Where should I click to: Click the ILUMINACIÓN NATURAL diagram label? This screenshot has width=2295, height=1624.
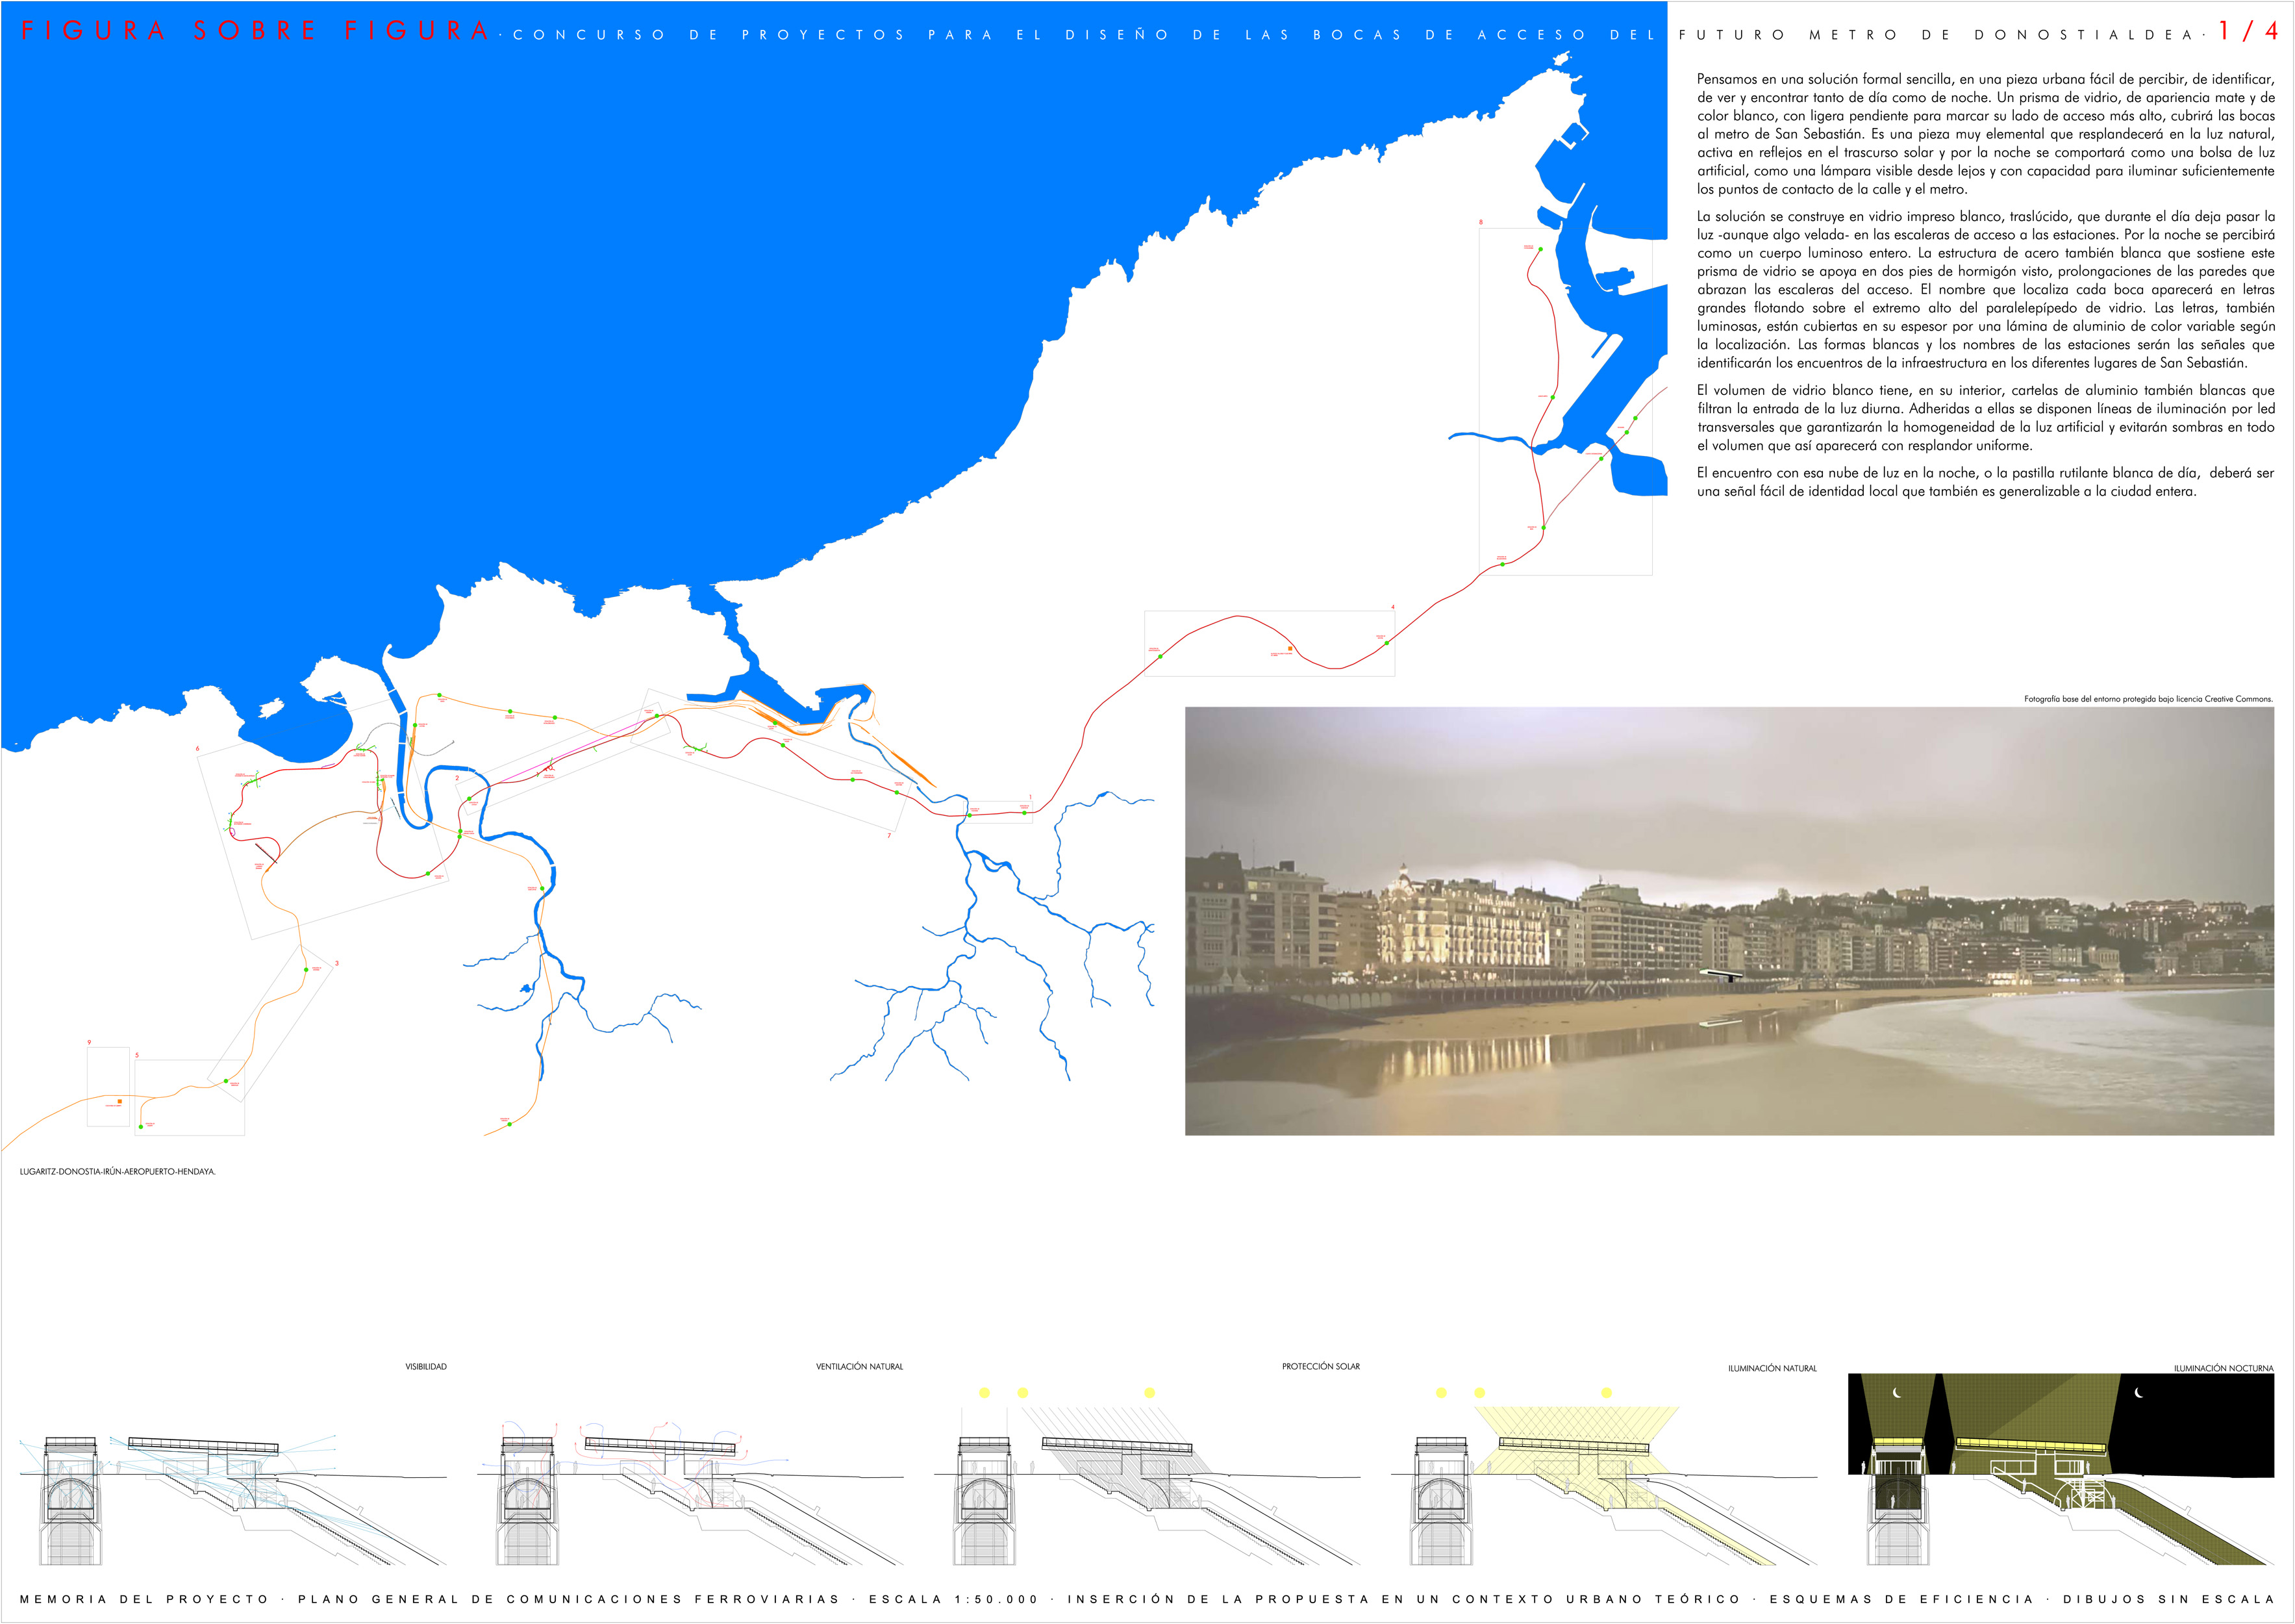point(1772,1368)
